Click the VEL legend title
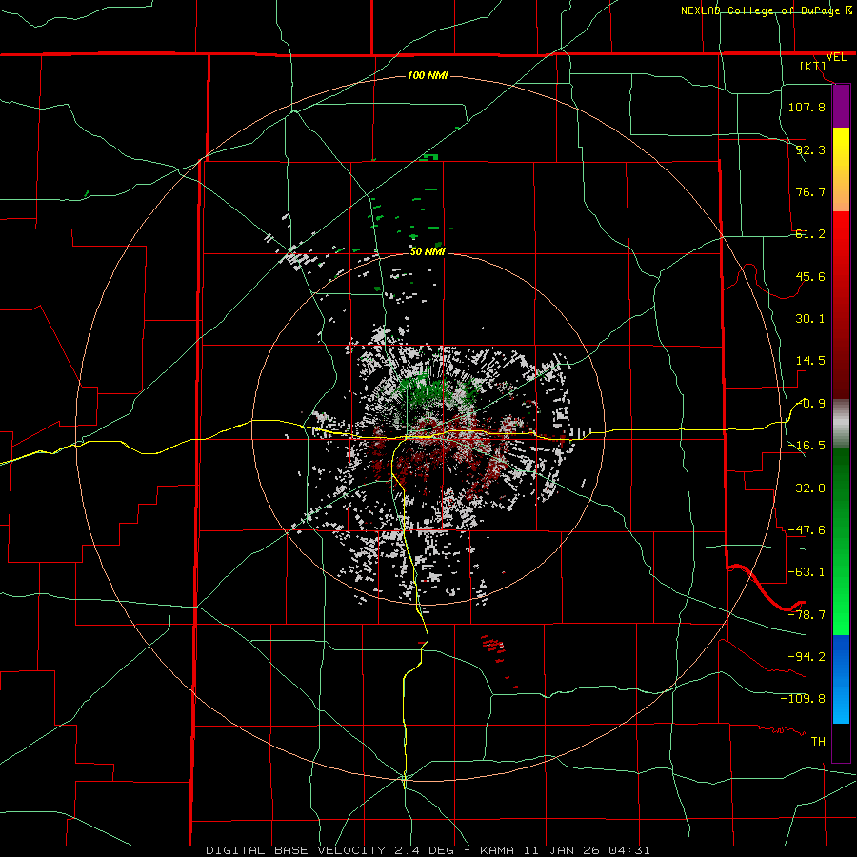This screenshot has height=857, width=857. tap(836, 57)
